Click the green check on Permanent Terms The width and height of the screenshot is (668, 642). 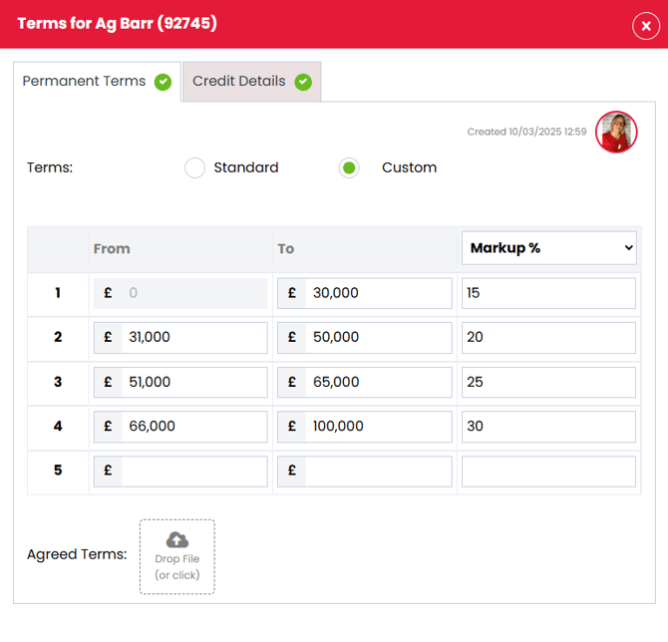click(x=163, y=82)
